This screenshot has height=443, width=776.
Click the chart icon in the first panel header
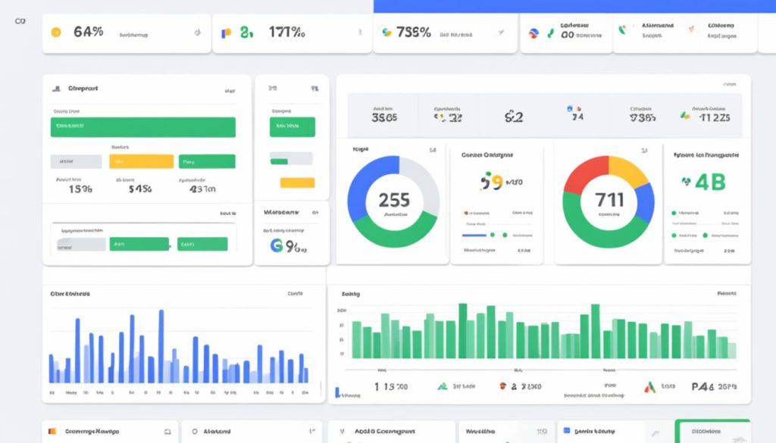coord(56,89)
